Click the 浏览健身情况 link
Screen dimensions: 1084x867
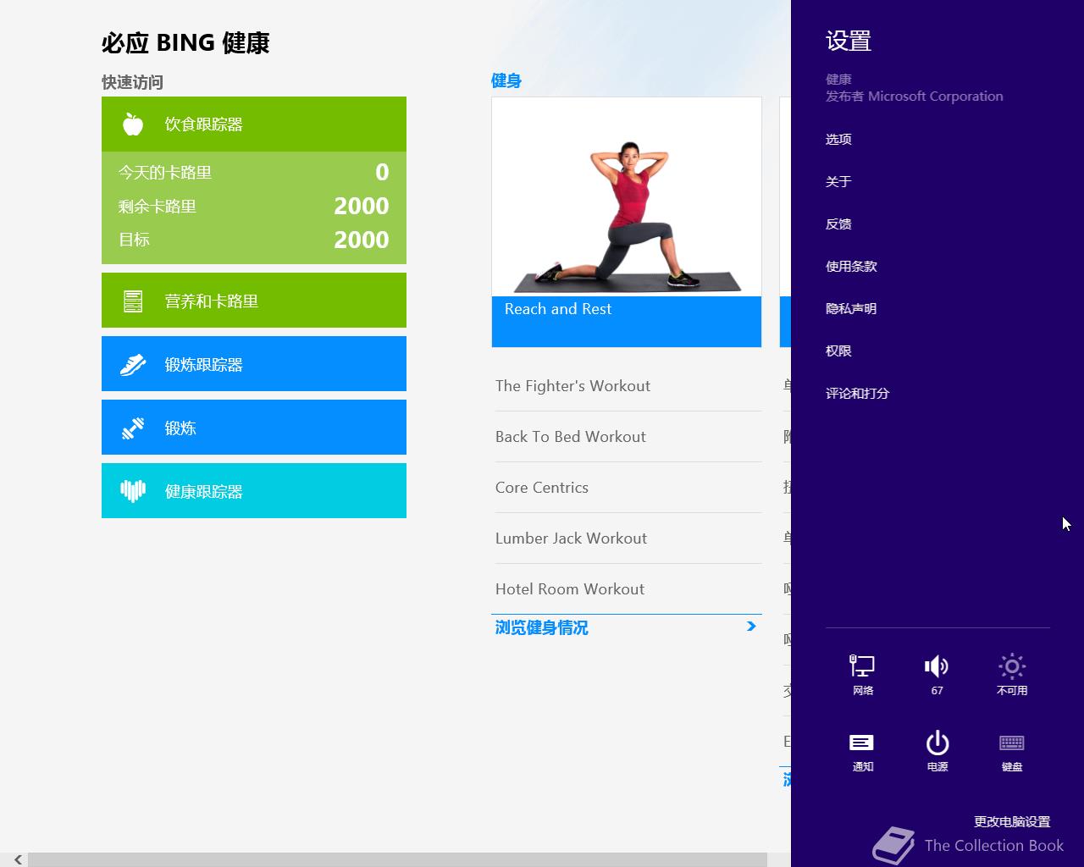pyautogui.click(x=541, y=627)
